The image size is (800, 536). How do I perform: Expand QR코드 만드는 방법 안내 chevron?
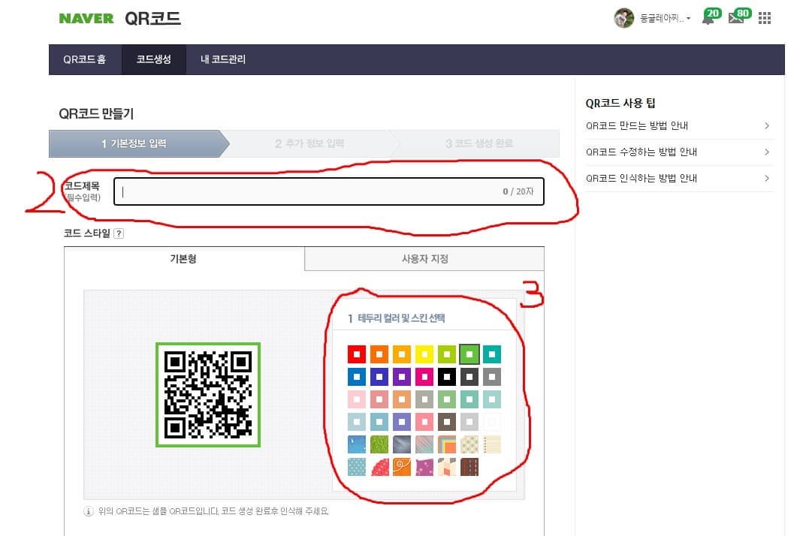tap(768, 126)
